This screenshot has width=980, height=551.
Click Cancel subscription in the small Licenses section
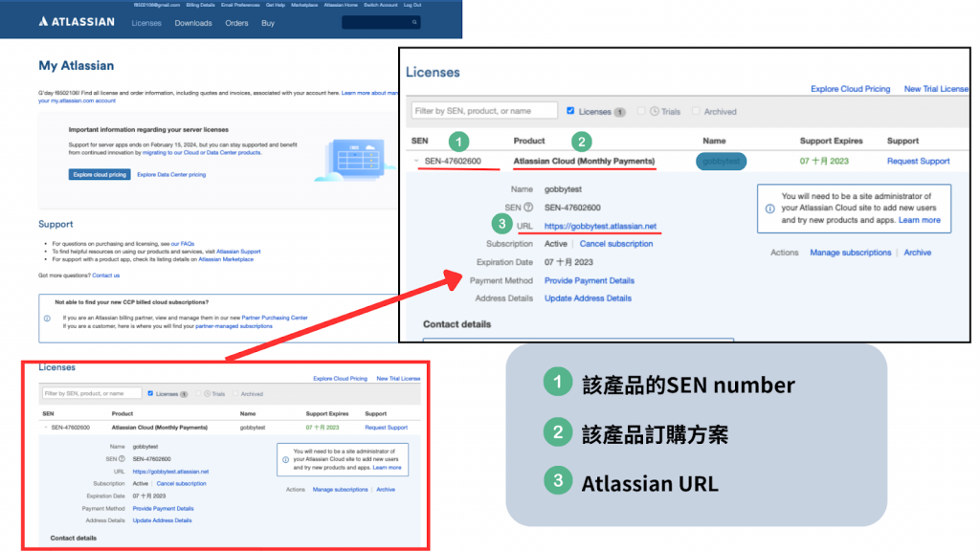[x=181, y=483]
